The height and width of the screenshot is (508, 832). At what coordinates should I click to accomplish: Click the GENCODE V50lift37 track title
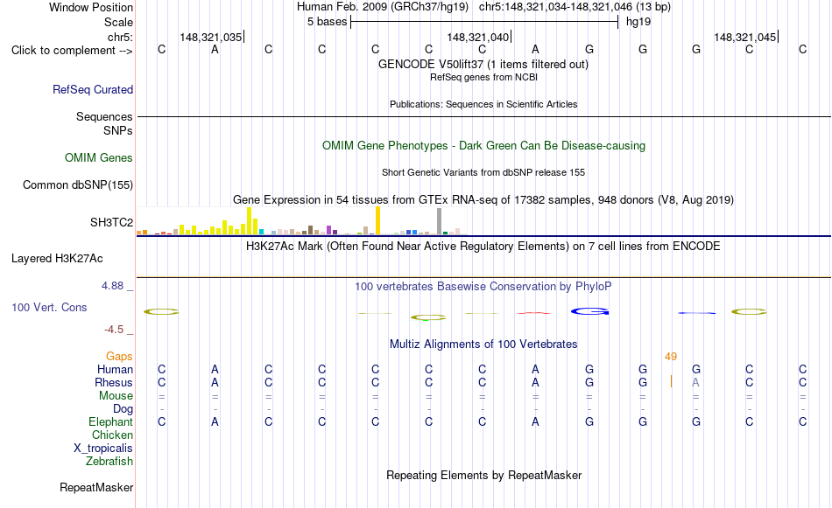pyautogui.click(x=483, y=65)
